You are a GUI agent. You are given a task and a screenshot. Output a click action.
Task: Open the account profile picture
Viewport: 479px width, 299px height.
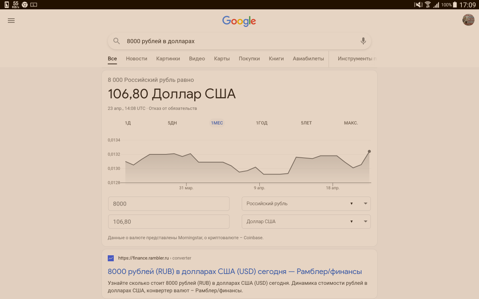(x=468, y=20)
